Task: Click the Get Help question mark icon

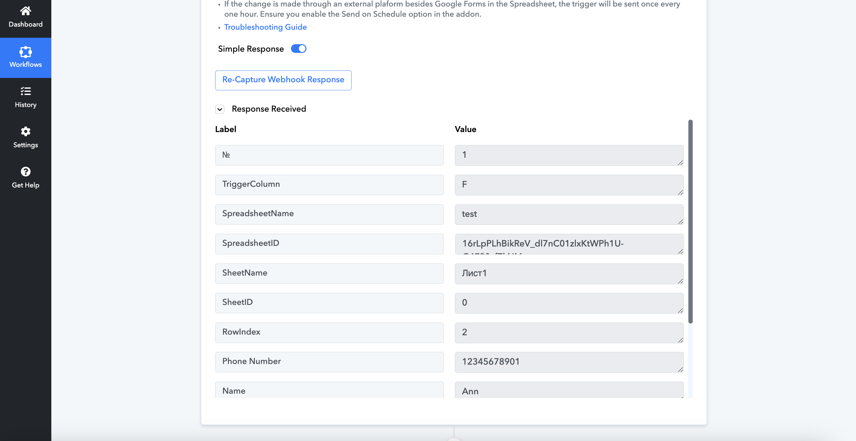Action: click(x=26, y=172)
